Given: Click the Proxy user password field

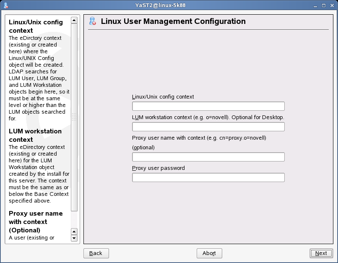Looking at the screenshot, I should (x=208, y=177).
